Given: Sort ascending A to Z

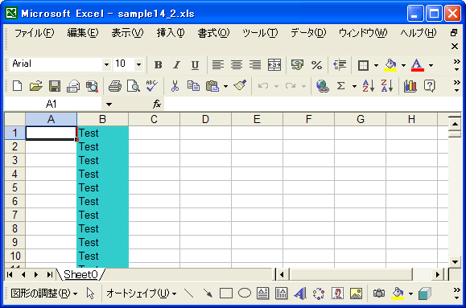Looking at the screenshot, I should (x=369, y=86).
